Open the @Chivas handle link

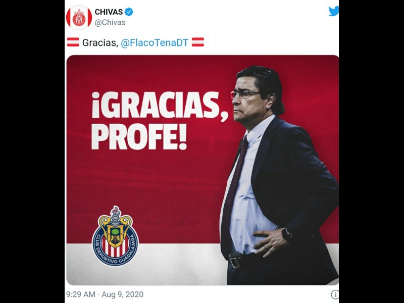click(x=110, y=22)
